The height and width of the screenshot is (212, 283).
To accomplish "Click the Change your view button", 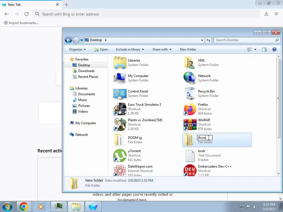I will coord(249,49).
